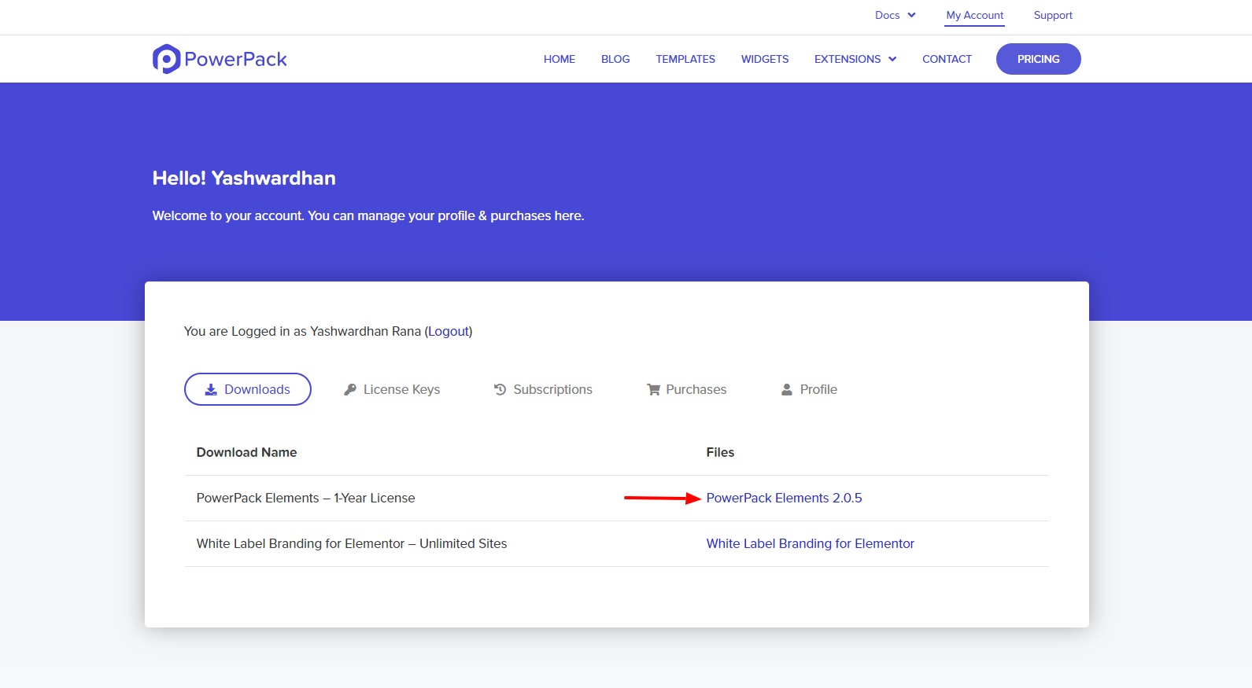Click the 'Welcome to your account' message
1252x688 pixels.
368,215
